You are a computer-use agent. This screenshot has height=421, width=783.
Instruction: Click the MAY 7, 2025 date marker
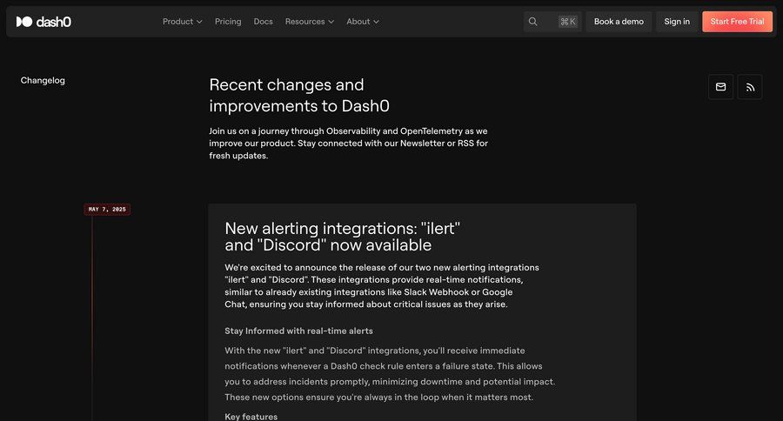(107, 210)
